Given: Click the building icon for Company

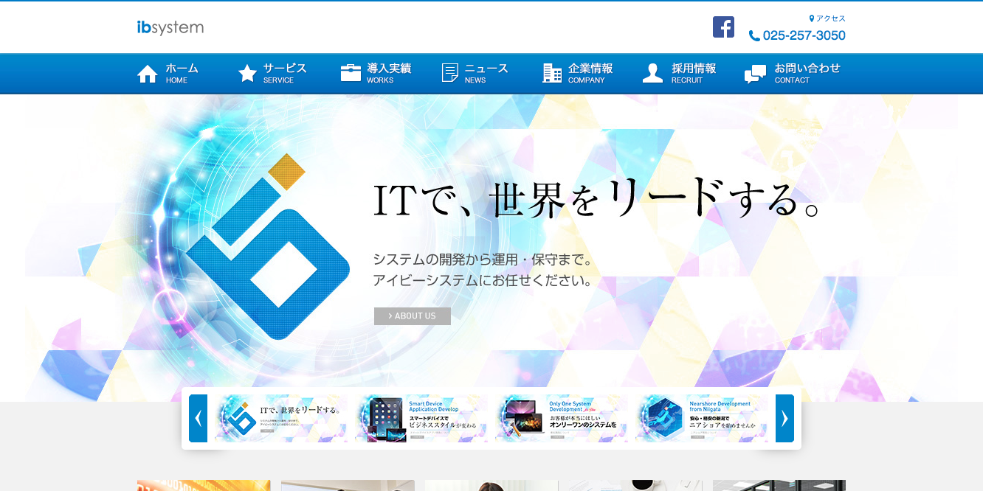Looking at the screenshot, I should 552,73.
